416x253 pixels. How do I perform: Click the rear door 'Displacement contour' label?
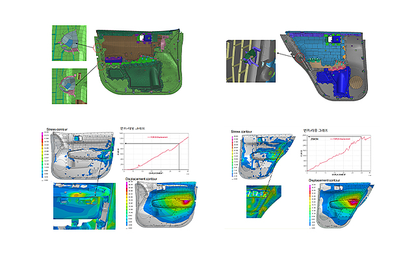(x=324, y=180)
